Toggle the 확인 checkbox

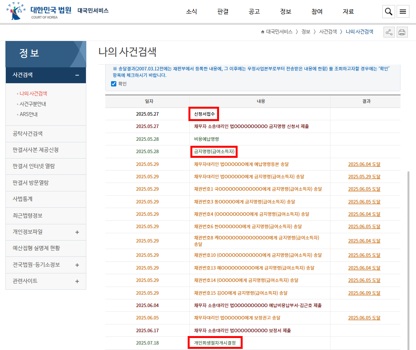click(x=114, y=84)
